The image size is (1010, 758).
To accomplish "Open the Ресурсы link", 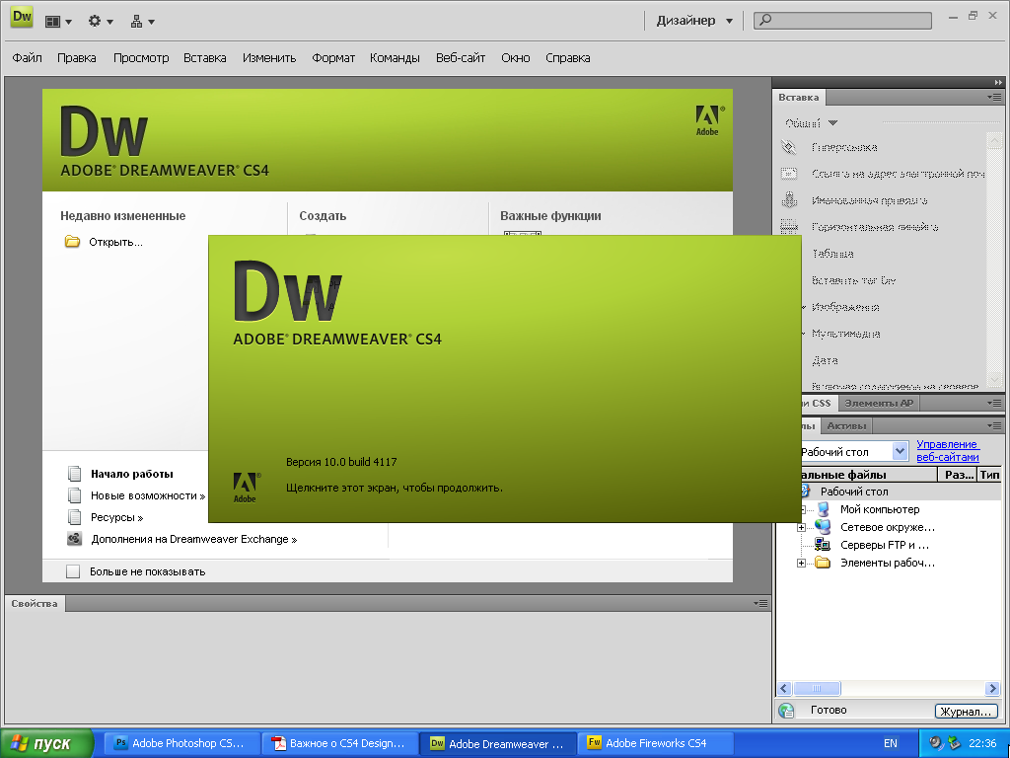I will (x=116, y=517).
